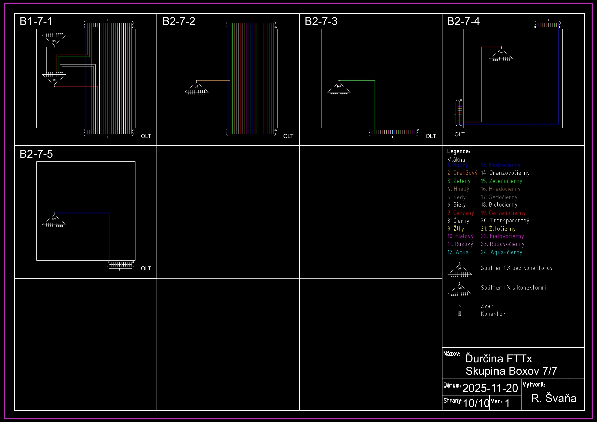
Task: Click the splice X mark in box B2-7-4
Action: (x=541, y=124)
